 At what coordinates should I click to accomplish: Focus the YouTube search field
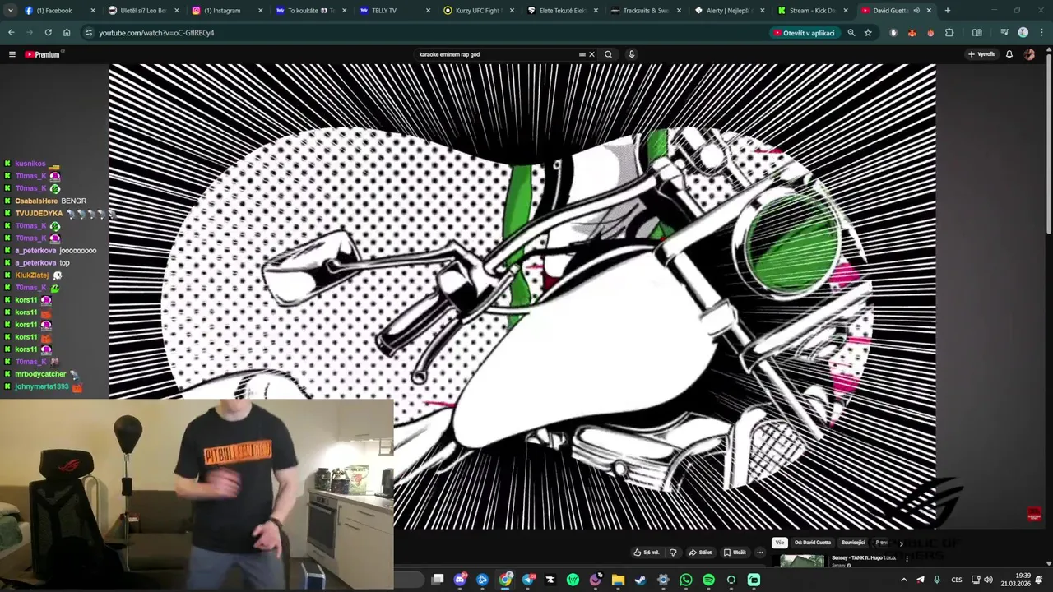tap(497, 54)
